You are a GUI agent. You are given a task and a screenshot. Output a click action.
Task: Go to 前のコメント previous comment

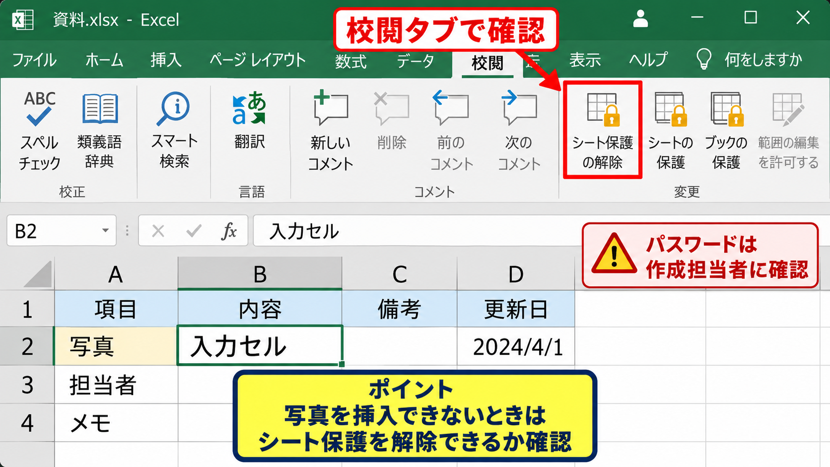[451, 131]
